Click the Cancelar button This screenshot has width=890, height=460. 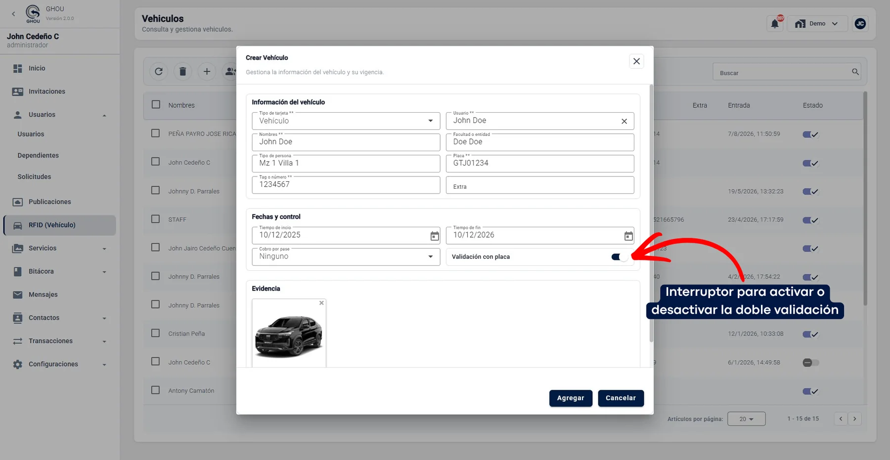coord(621,398)
